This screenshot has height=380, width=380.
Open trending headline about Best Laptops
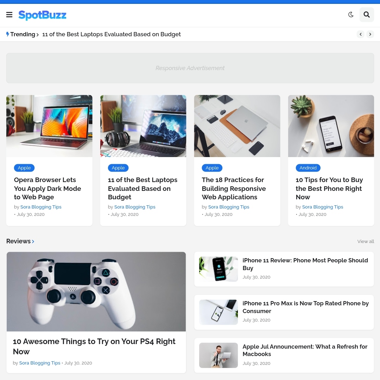click(x=112, y=34)
